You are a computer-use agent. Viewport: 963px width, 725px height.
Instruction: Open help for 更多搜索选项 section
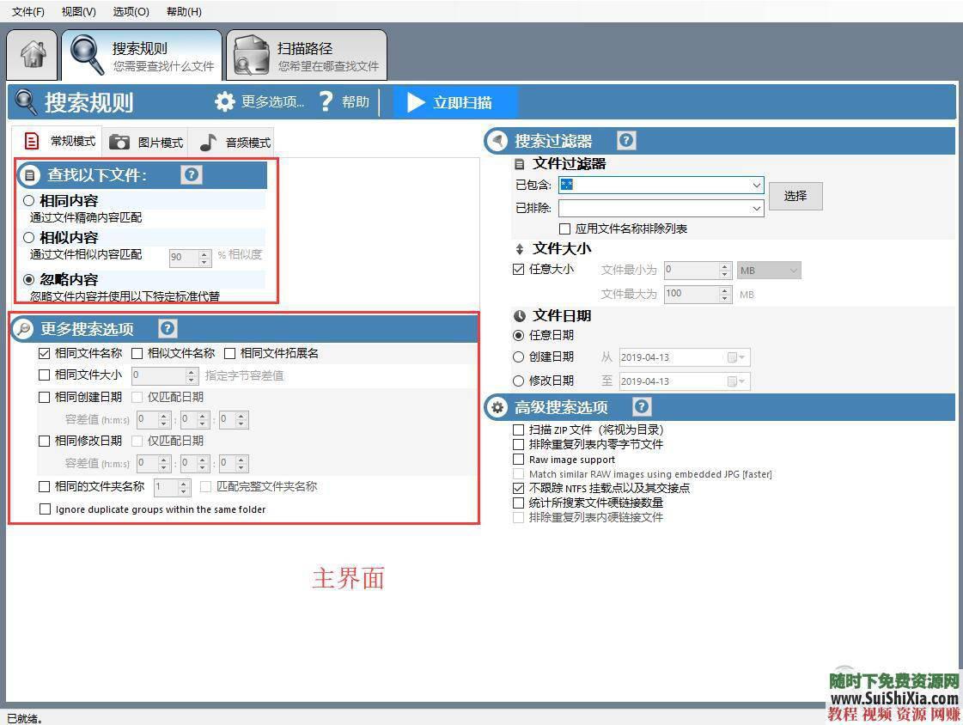(168, 328)
